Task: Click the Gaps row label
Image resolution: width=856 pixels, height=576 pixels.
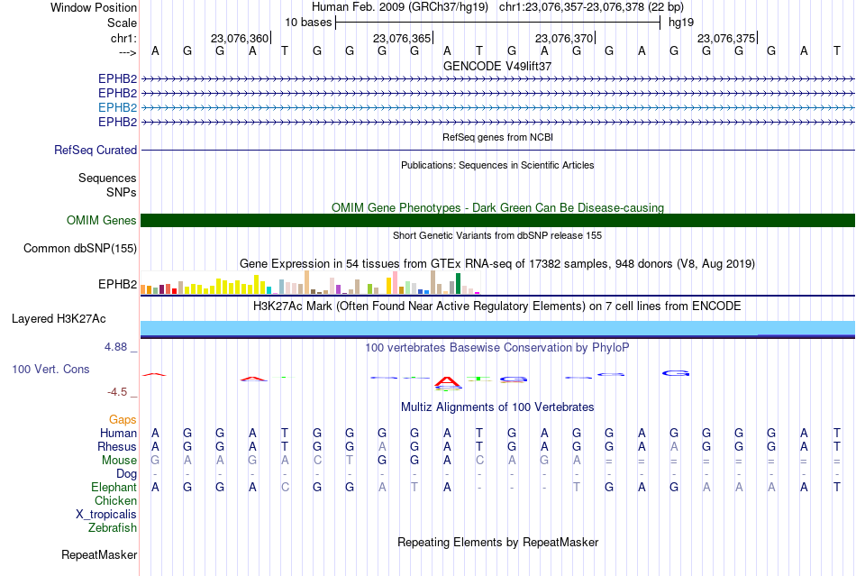Action: tap(123, 419)
